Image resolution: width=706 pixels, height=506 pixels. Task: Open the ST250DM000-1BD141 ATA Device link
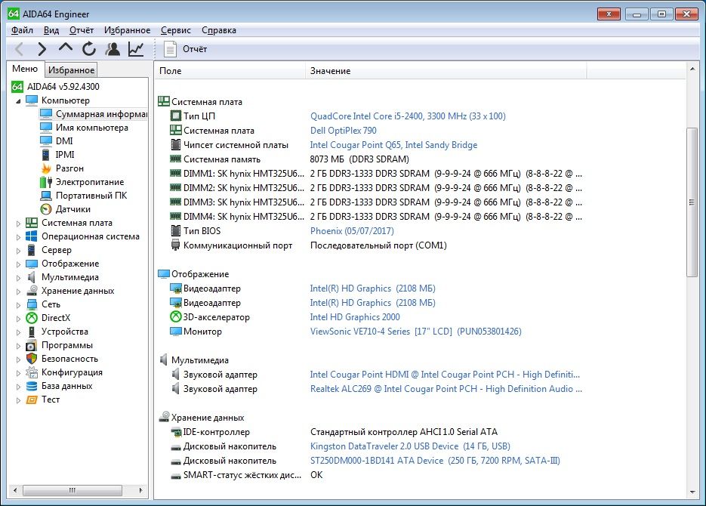click(x=435, y=461)
